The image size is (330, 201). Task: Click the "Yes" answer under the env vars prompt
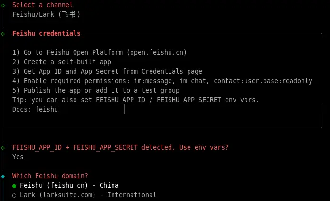(x=18, y=157)
